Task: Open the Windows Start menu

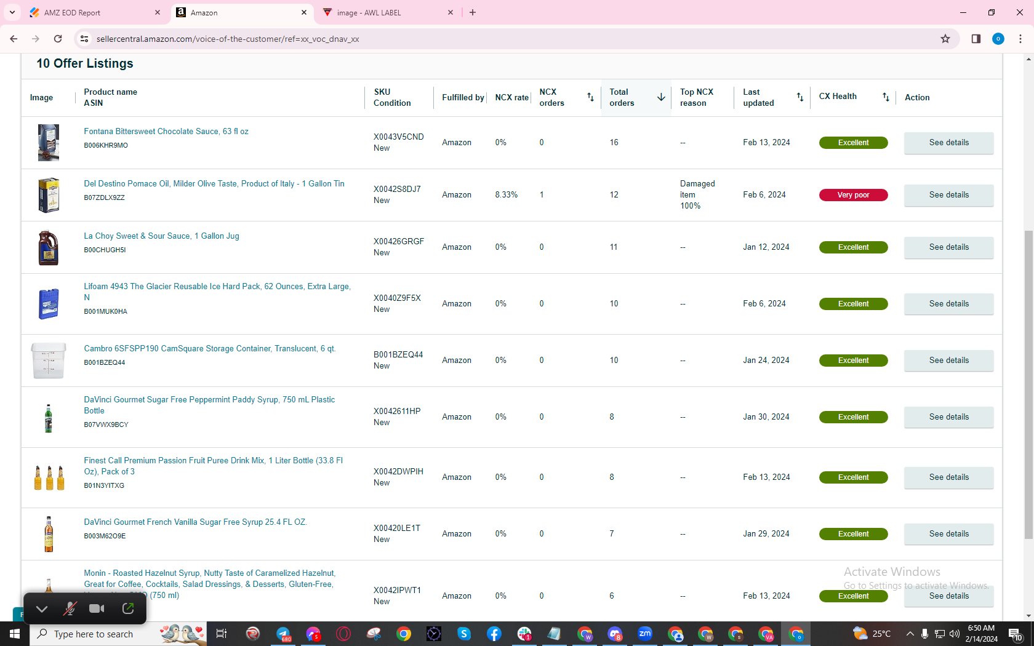Action: coord(15,634)
